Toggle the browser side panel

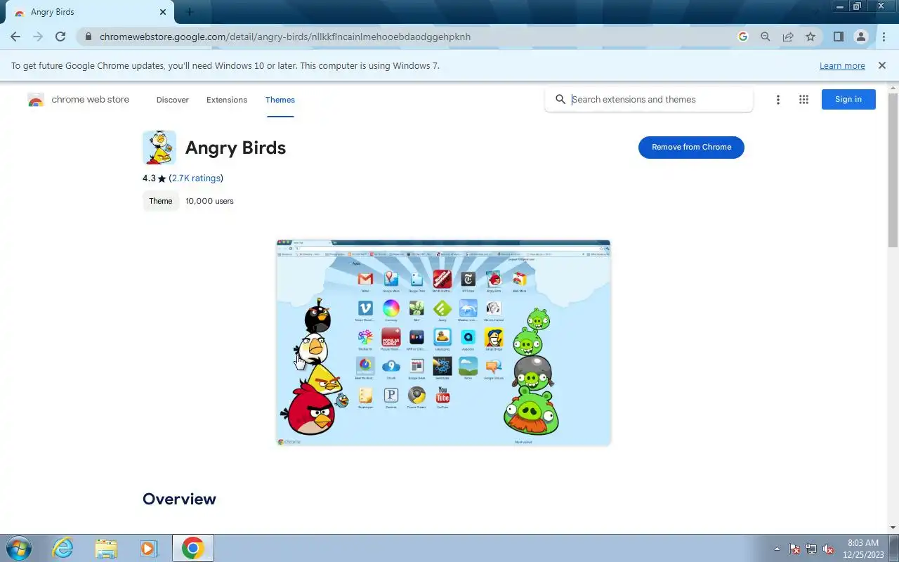click(x=838, y=37)
